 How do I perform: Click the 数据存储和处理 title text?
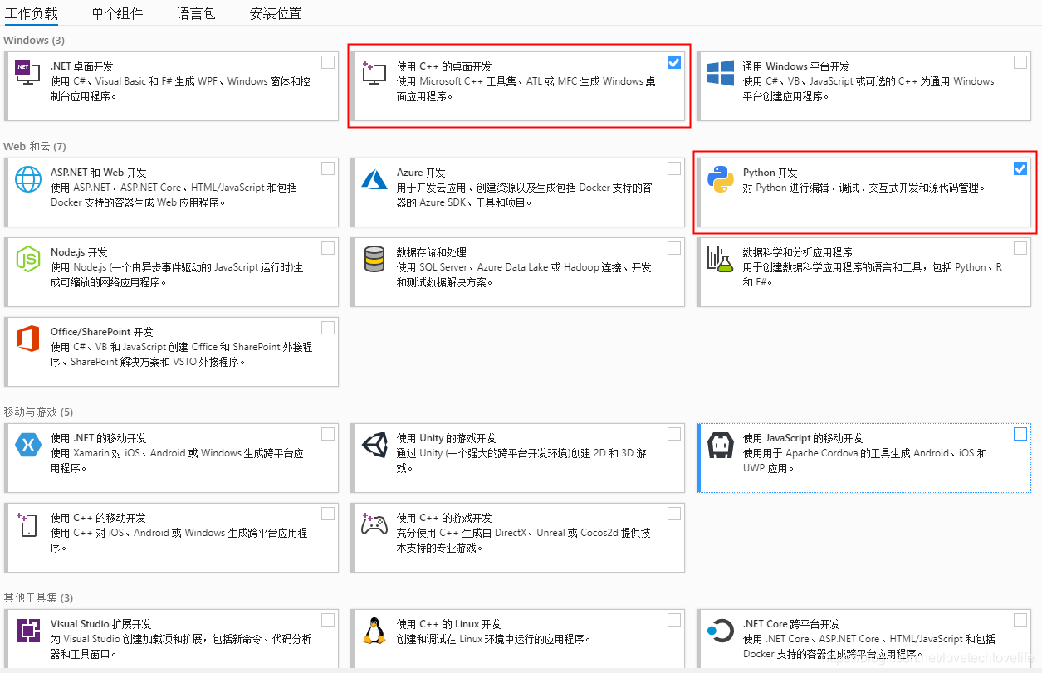pos(432,252)
